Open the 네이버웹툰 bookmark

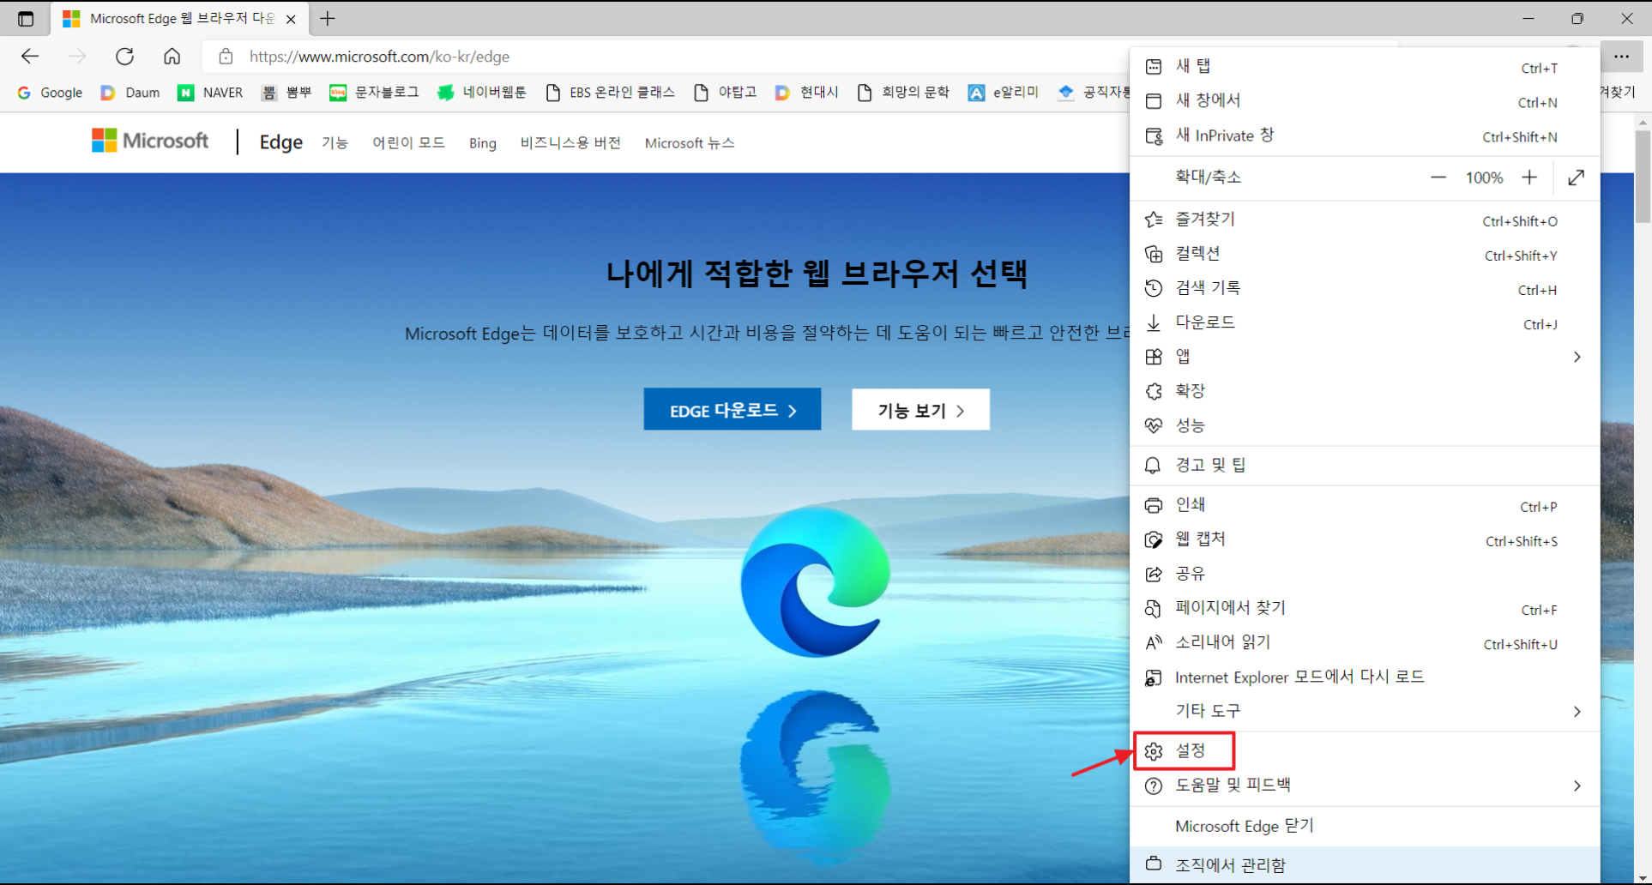click(482, 93)
